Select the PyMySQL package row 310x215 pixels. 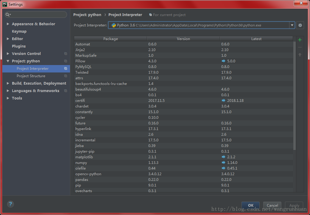click(184, 67)
